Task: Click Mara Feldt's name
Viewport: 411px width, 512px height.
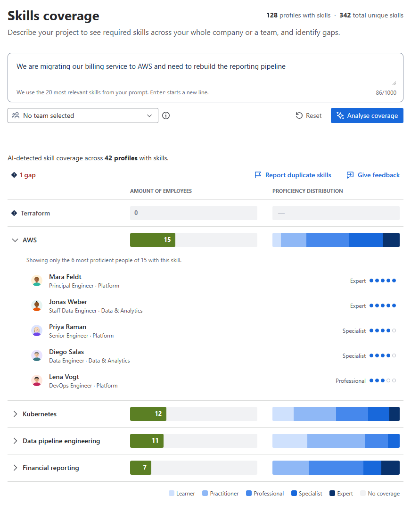Action: click(x=65, y=277)
